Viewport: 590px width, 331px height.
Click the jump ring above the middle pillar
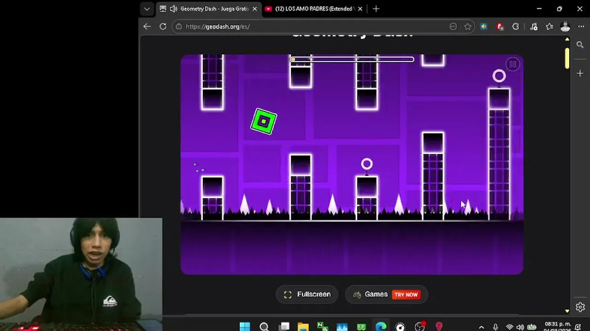click(x=366, y=164)
